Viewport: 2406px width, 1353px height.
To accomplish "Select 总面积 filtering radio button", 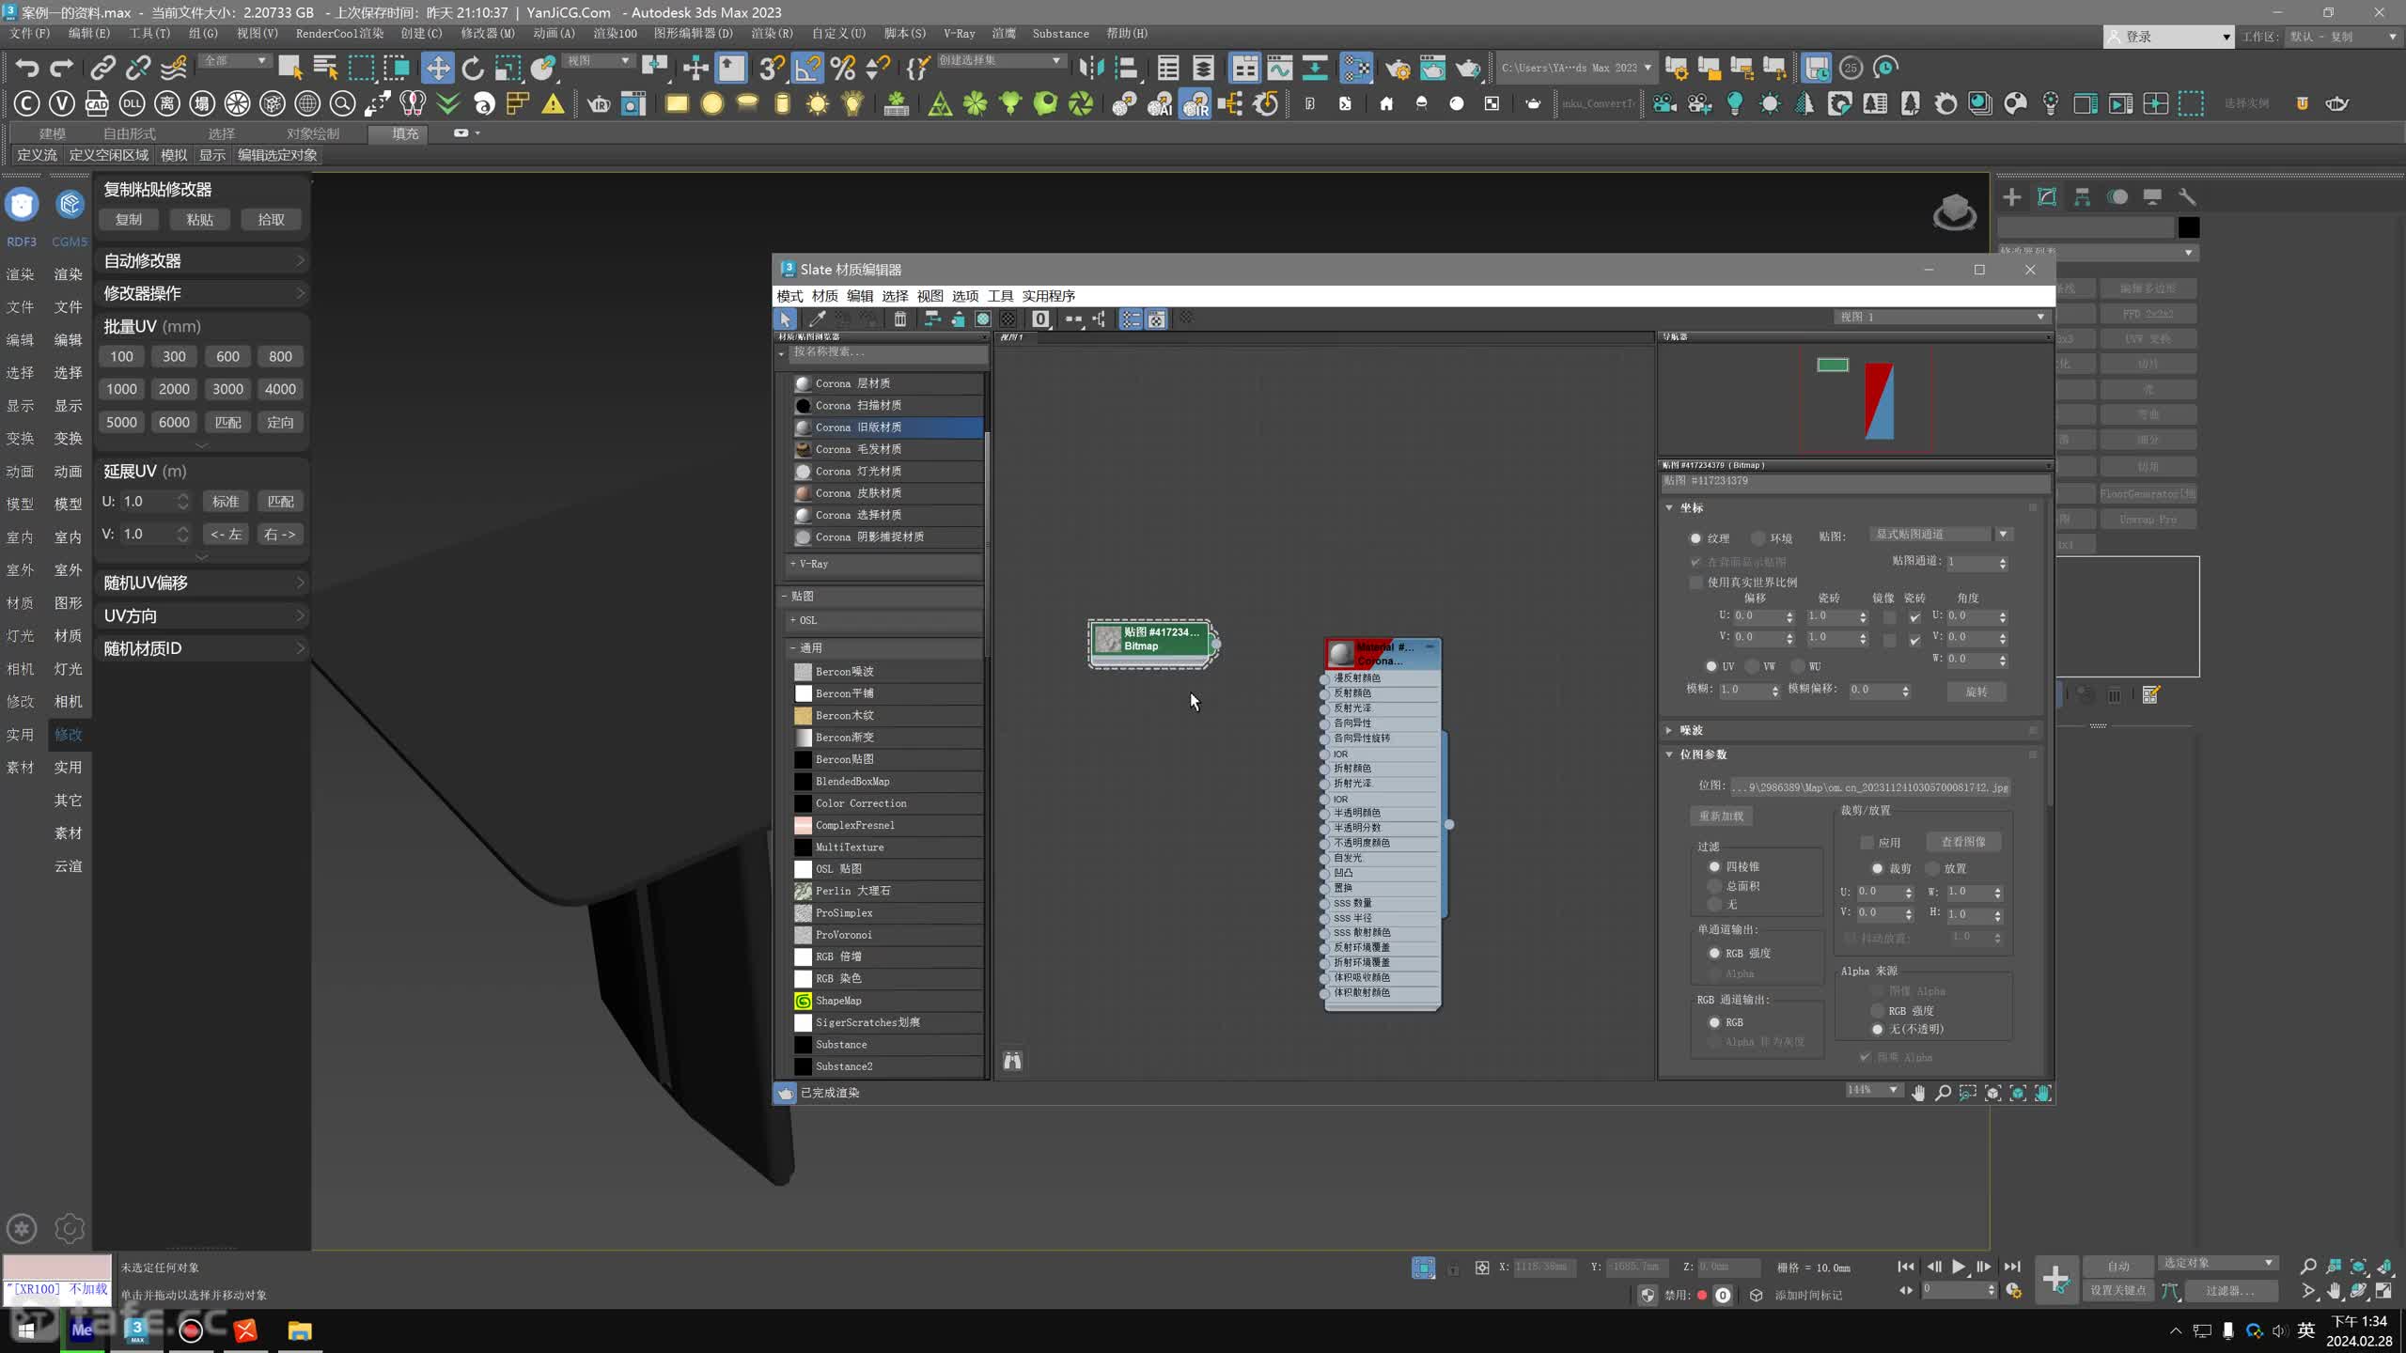I will (1714, 886).
